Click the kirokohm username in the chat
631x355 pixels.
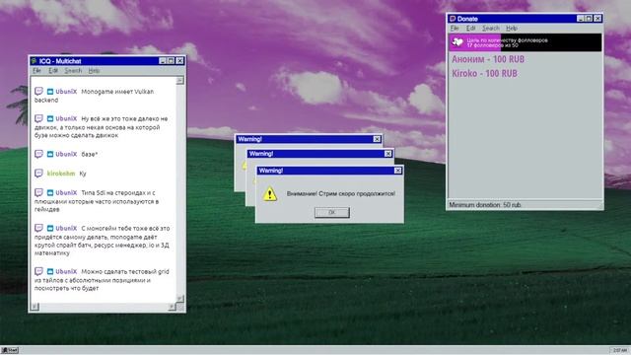(x=61, y=174)
